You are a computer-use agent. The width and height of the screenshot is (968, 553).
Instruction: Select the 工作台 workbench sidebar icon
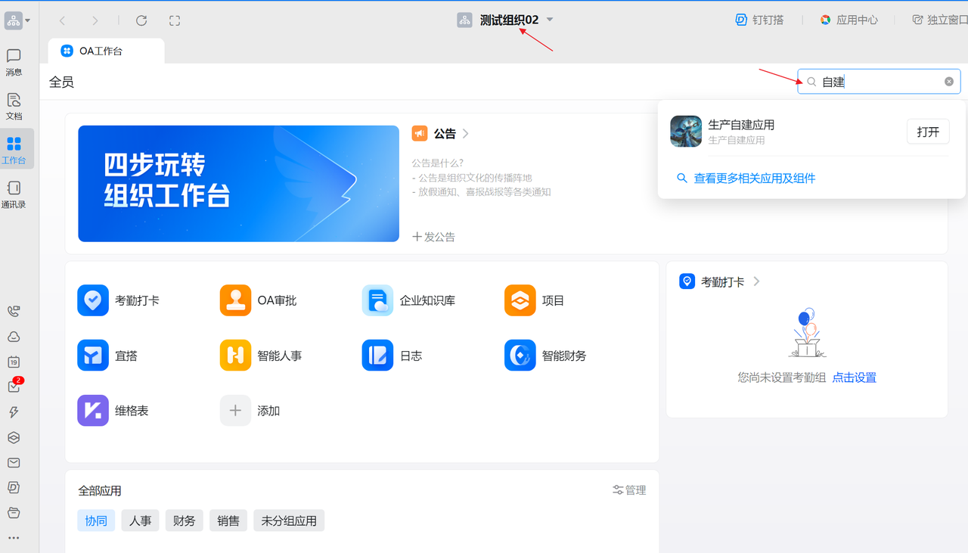click(x=14, y=150)
